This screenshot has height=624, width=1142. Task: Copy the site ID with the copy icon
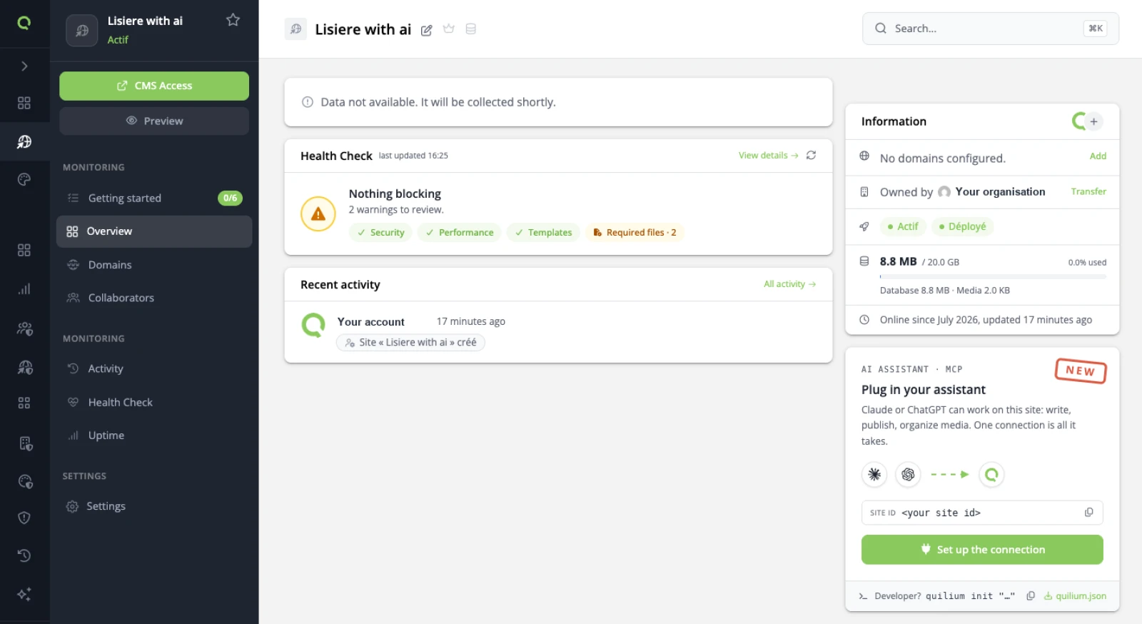[x=1088, y=513]
